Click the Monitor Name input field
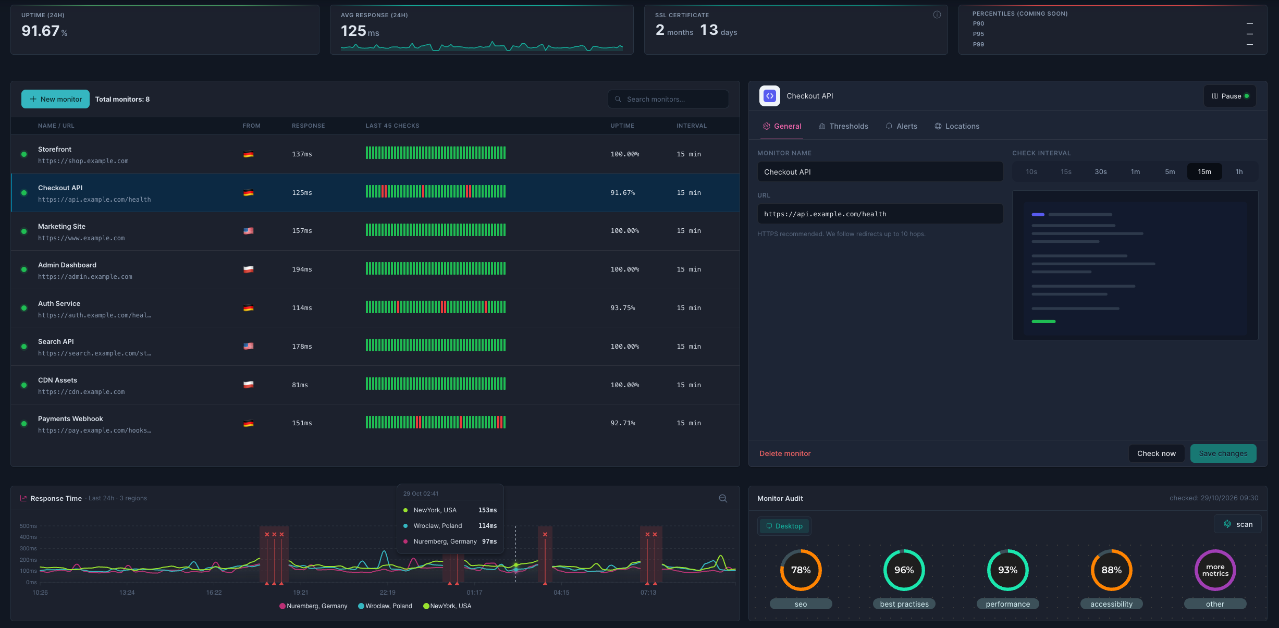The width and height of the screenshot is (1279, 628). pos(880,172)
